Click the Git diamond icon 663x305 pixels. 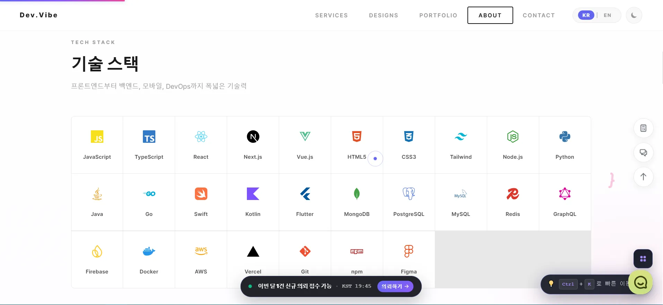pyautogui.click(x=305, y=251)
